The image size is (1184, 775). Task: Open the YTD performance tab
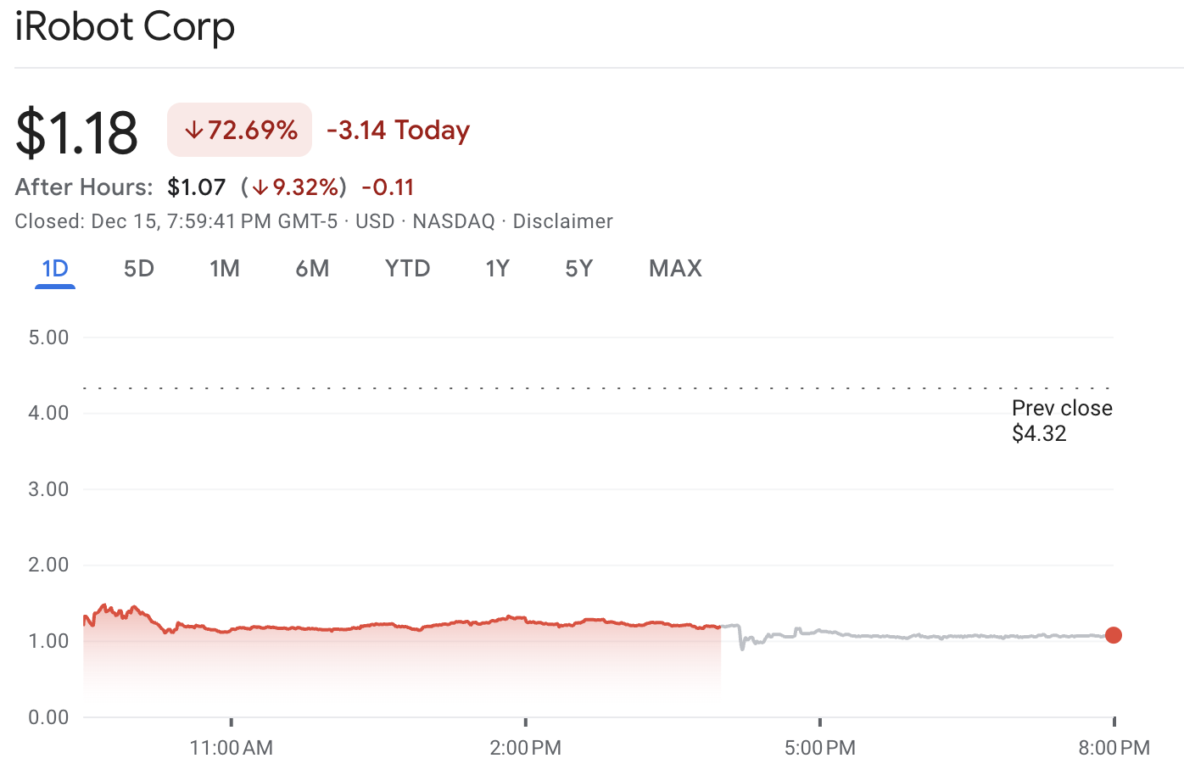(x=407, y=268)
